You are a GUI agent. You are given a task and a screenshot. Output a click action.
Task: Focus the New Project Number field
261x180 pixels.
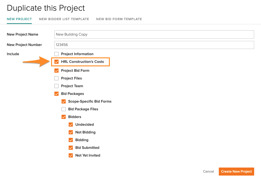coord(154,45)
